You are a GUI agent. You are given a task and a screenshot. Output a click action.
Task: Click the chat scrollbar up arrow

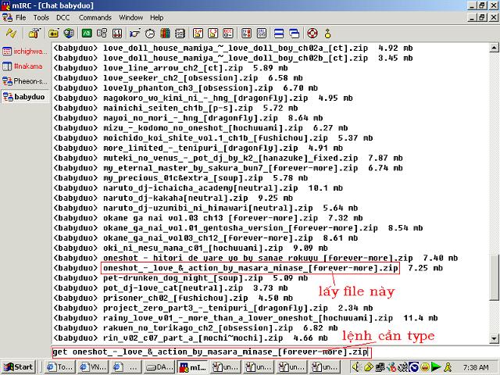(x=494, y=48)
